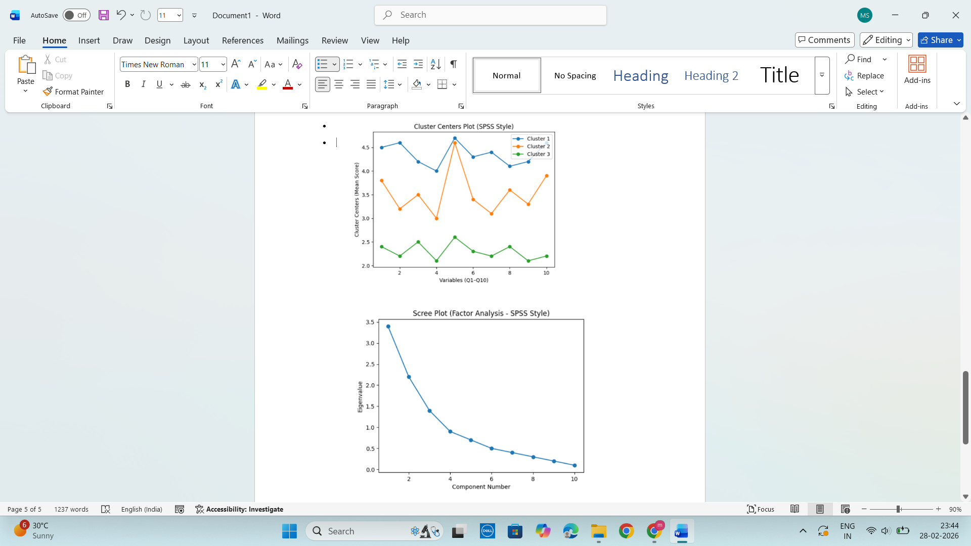Open Read Mode view in status bar

[795, 509]
